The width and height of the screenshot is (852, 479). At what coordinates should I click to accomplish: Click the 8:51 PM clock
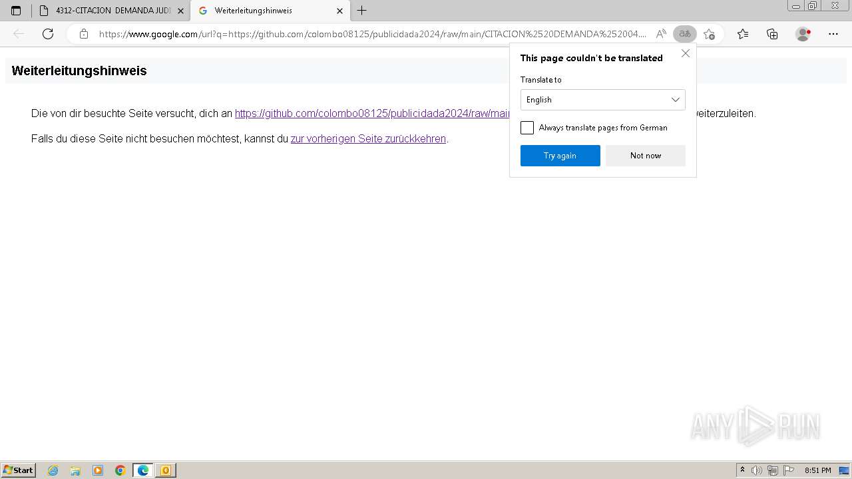point(818,470)
